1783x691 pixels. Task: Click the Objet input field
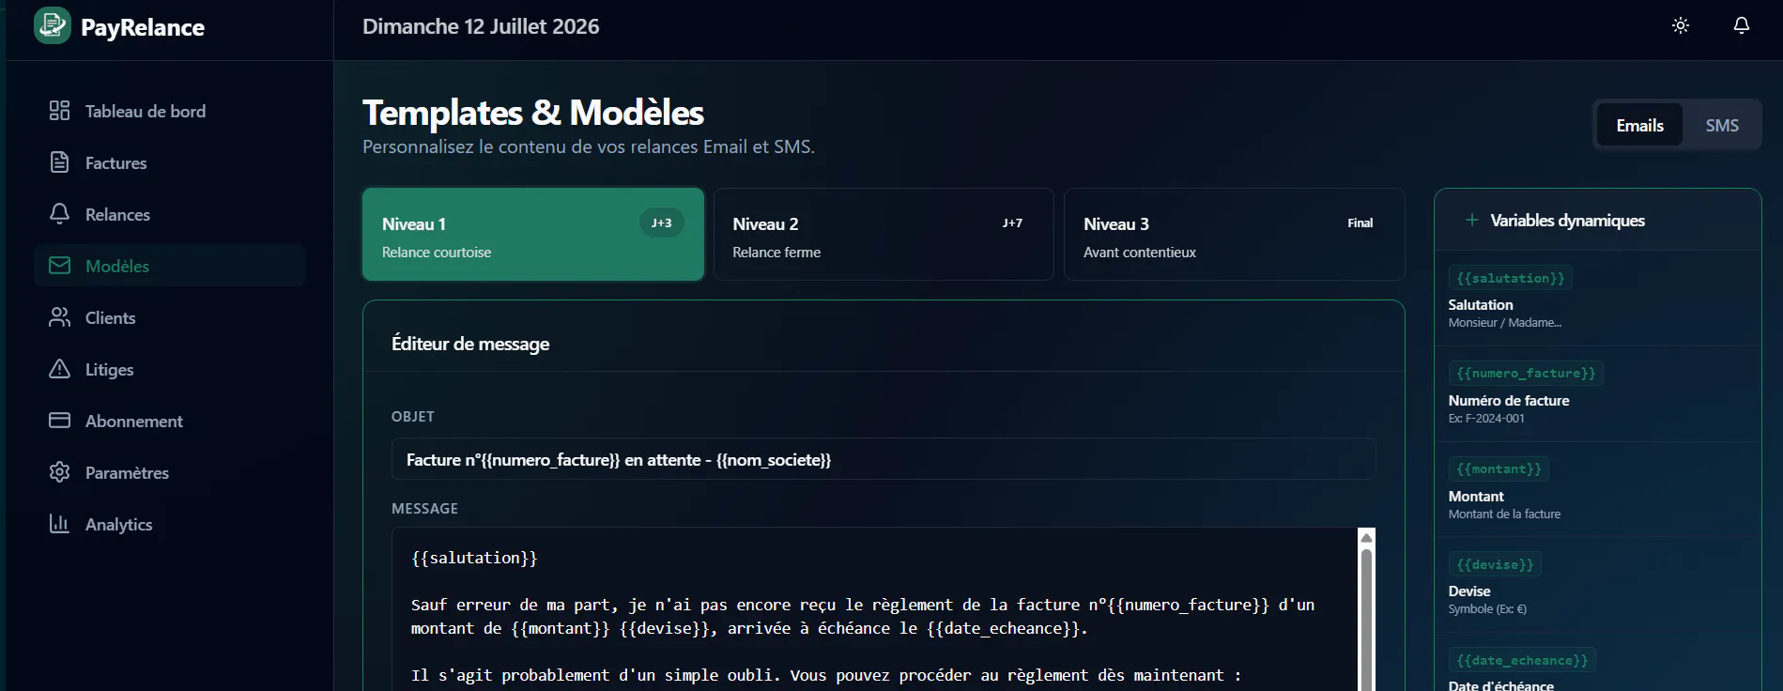pyautogui.click(x=884, y=459)
